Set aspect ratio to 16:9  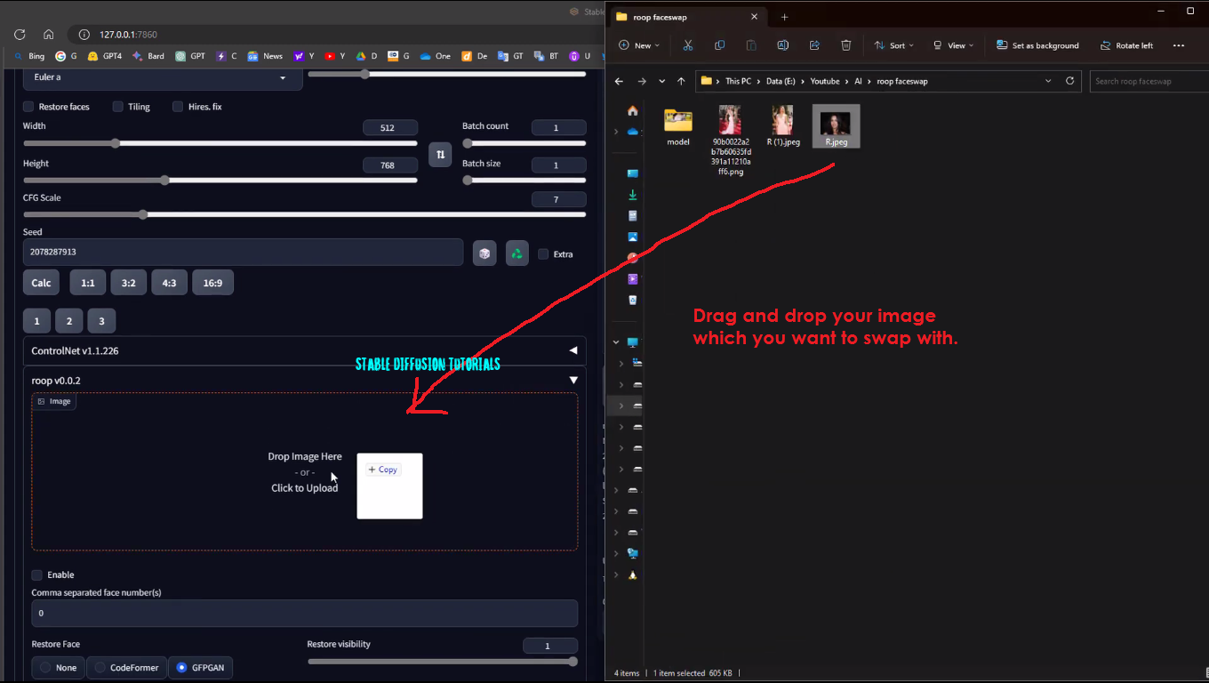212,283
